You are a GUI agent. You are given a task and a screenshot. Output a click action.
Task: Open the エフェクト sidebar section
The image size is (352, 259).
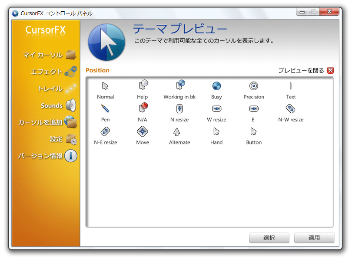(53, 72)
